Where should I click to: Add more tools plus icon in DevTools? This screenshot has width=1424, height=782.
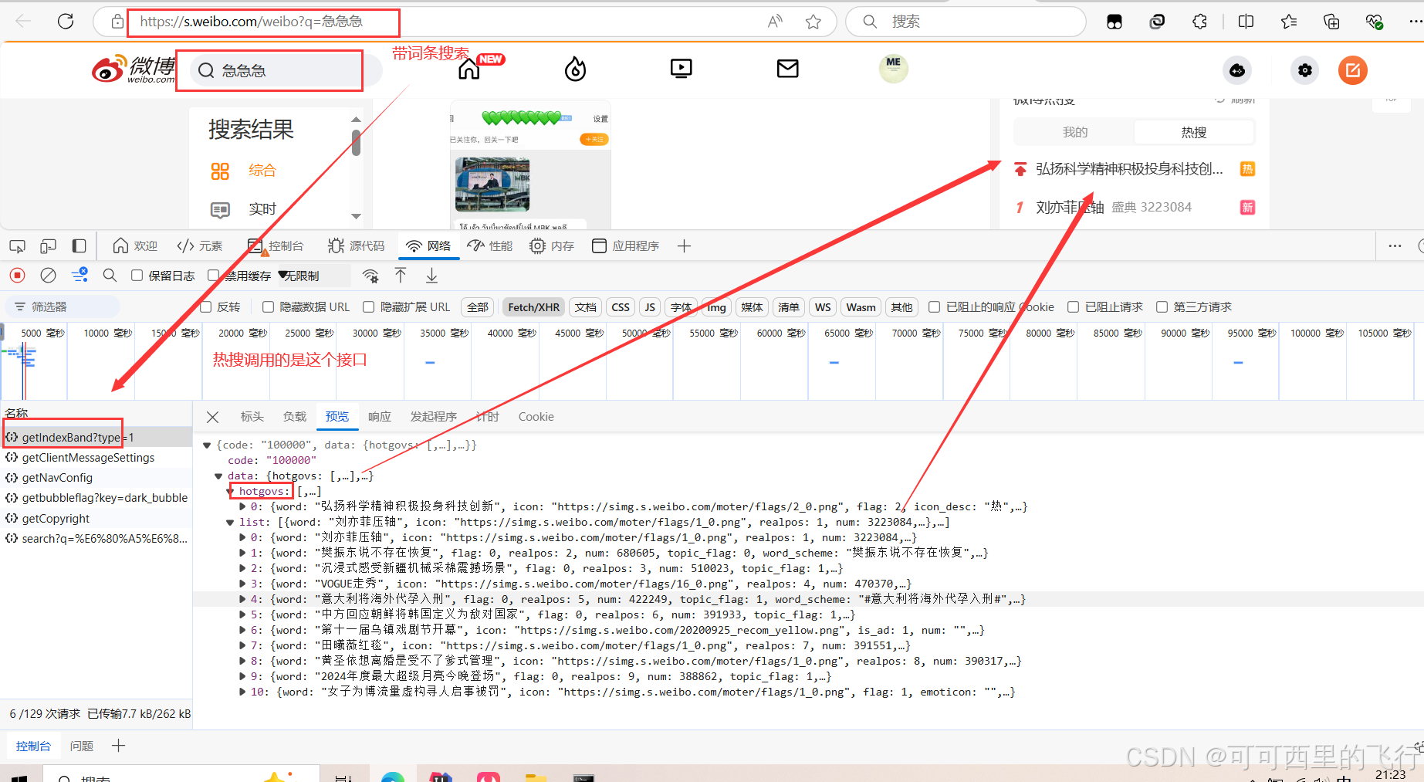pos(684,246)
